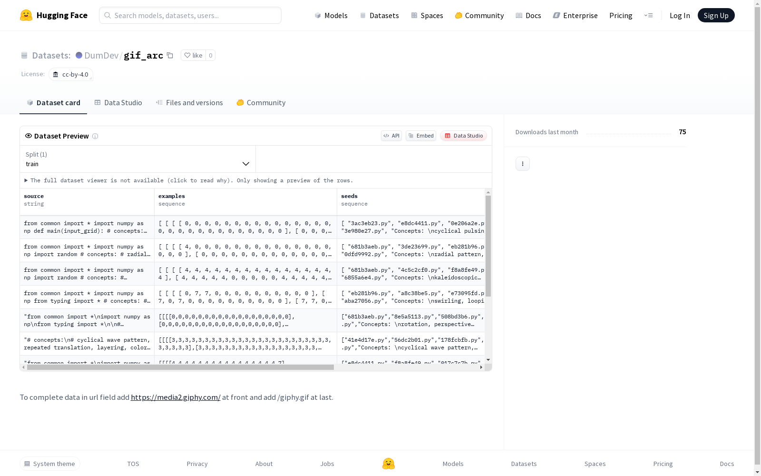Open the Community tab of the dataset
This screenshot has height=476, width=761.
click(x=261, y=103)
